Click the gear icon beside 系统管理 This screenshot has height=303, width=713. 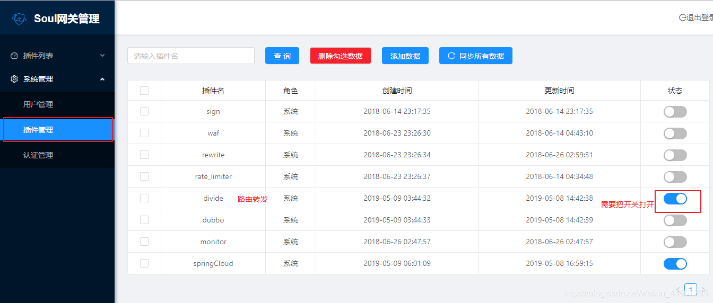pos(14,79)
